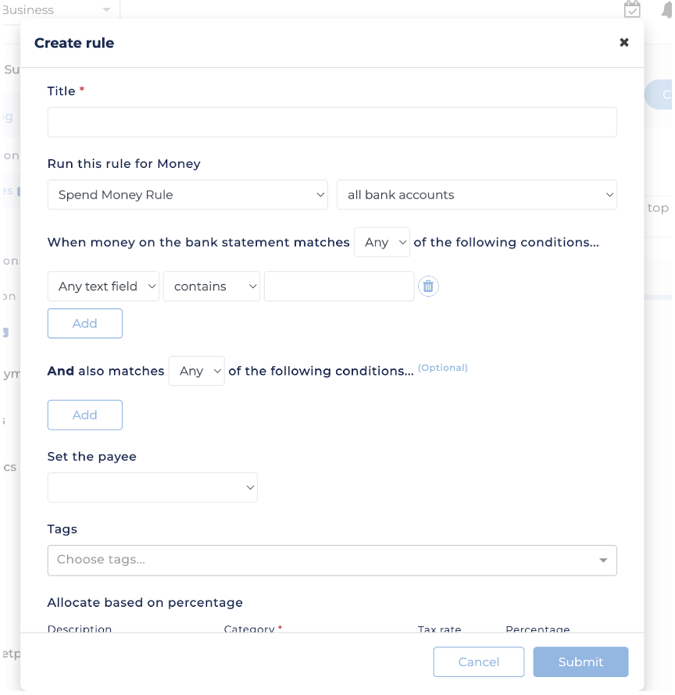Open the Set the payee dropdown
Viewport: 675px width, 695px height.
click(152, 487)
